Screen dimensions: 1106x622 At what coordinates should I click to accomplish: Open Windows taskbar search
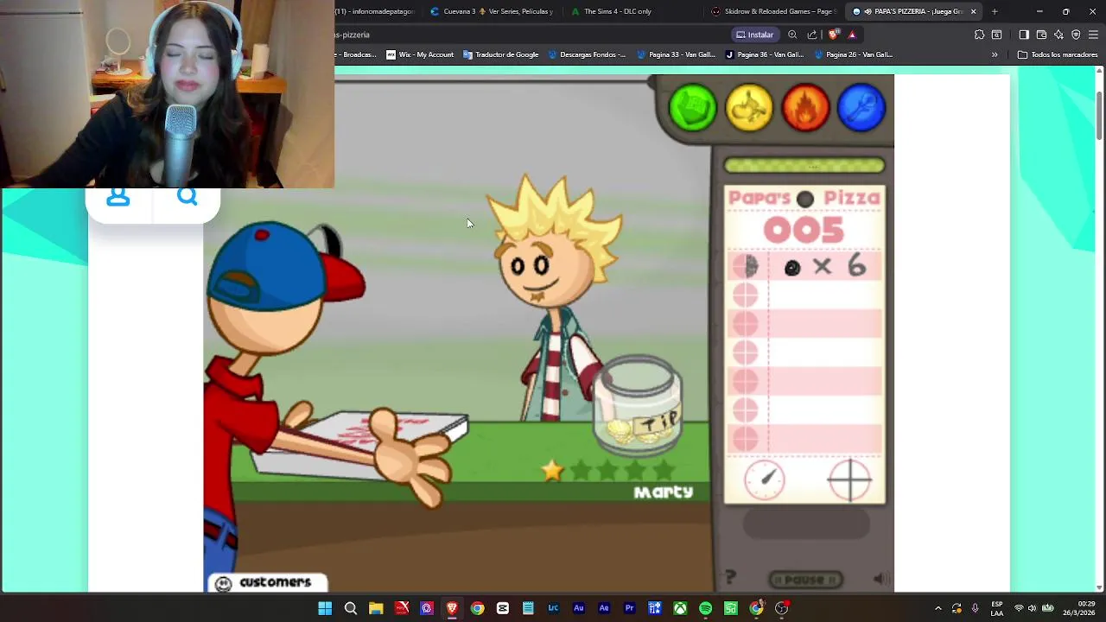tap(351, 608)
